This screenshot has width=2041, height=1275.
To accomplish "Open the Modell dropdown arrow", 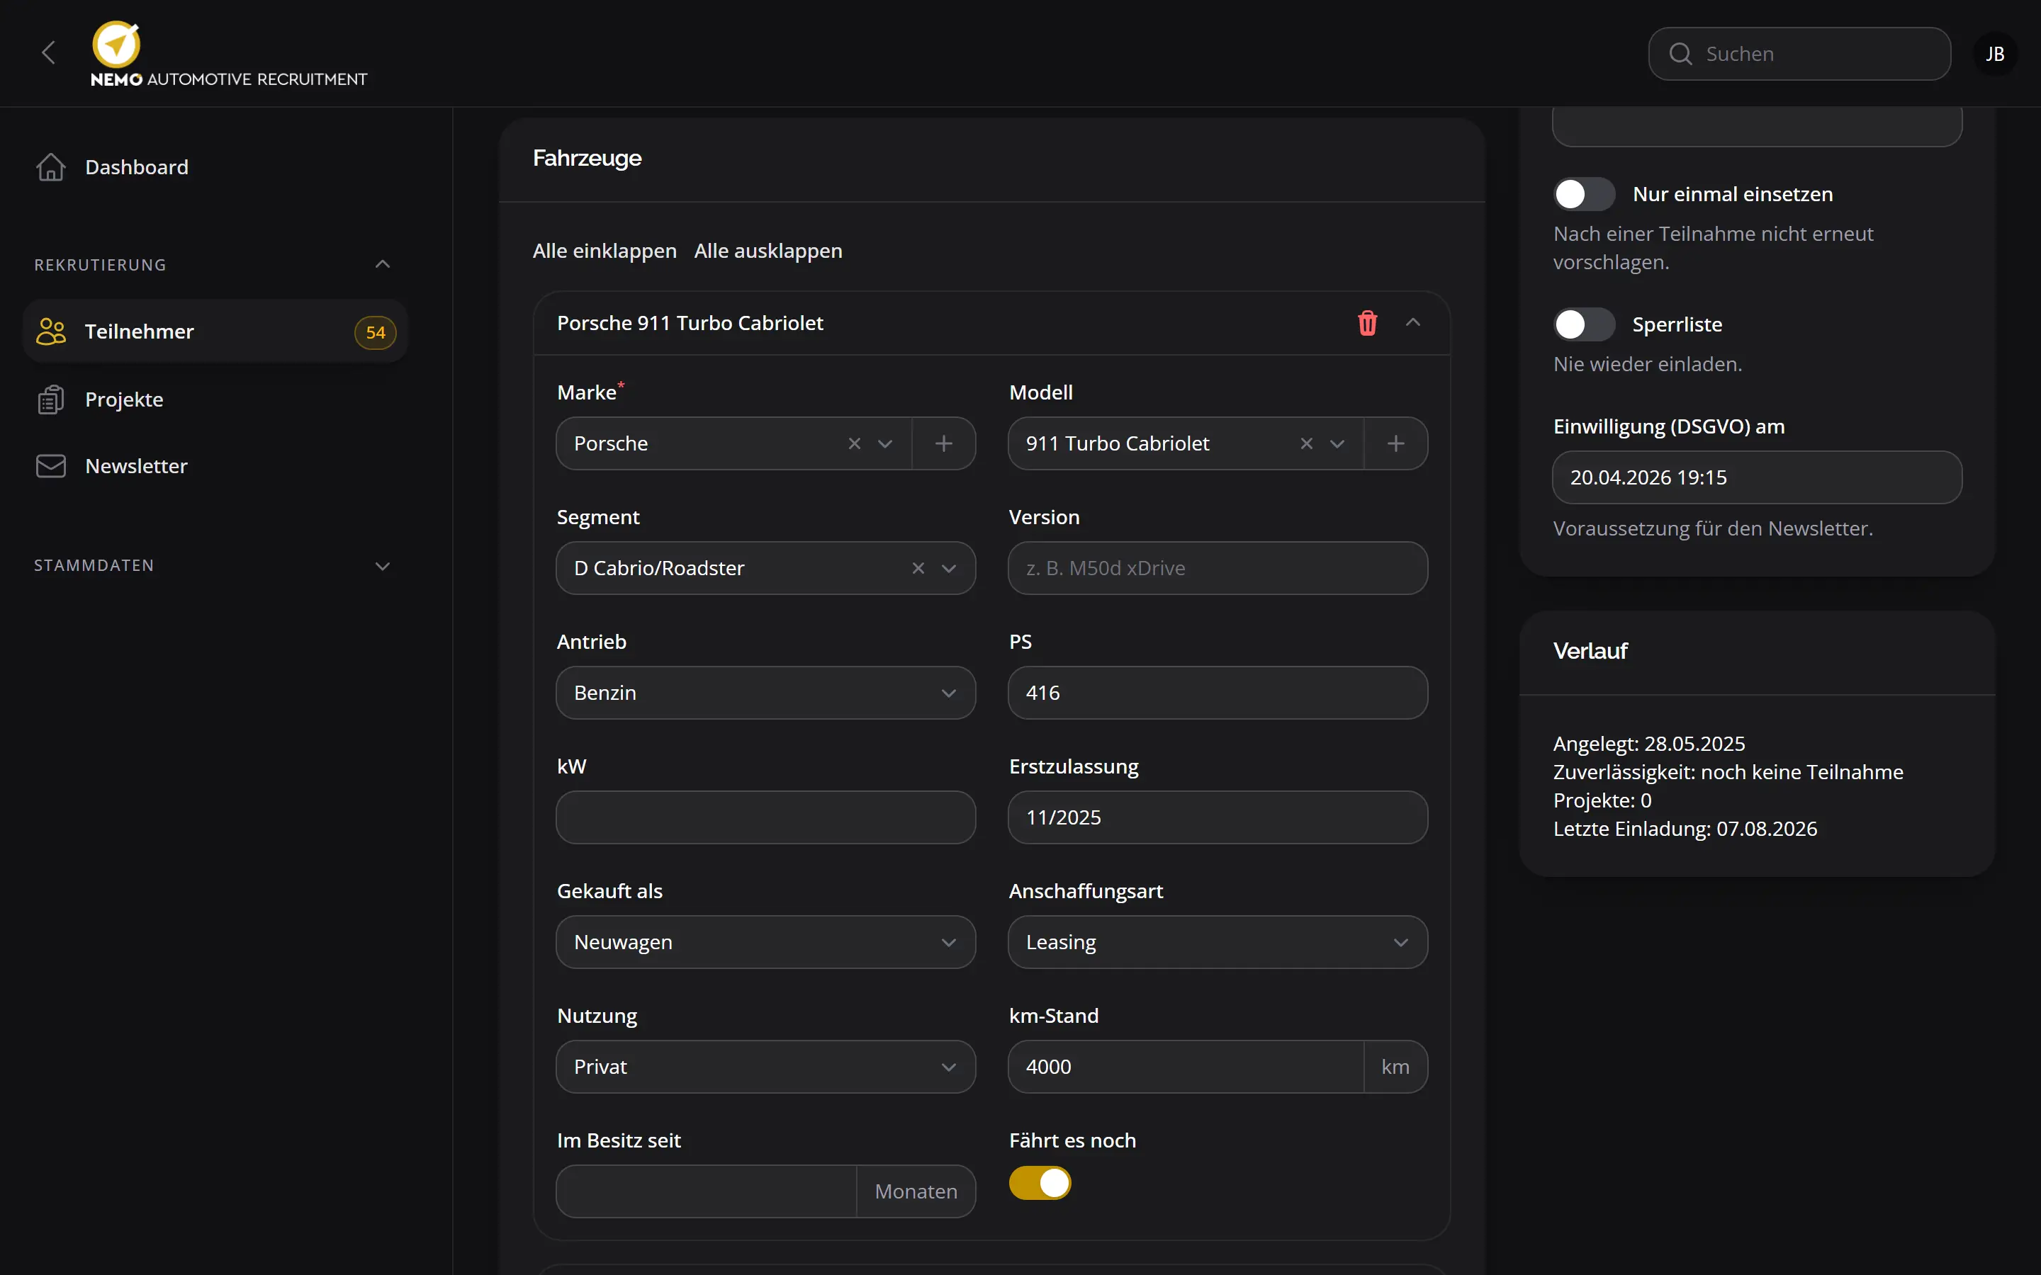I will tap(1337, 443).
